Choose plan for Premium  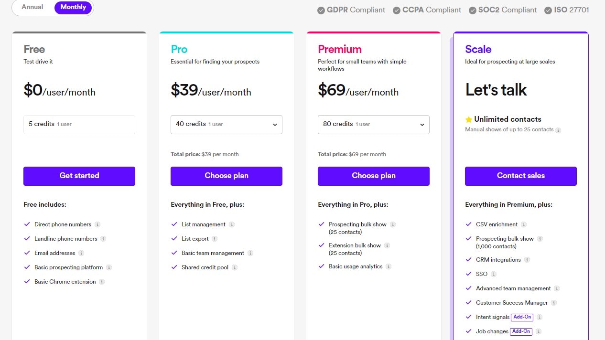[x=373, y=176]
